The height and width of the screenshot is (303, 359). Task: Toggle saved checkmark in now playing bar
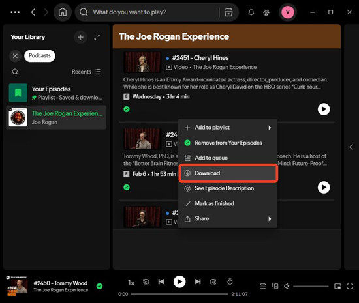(x=99, y=286)
